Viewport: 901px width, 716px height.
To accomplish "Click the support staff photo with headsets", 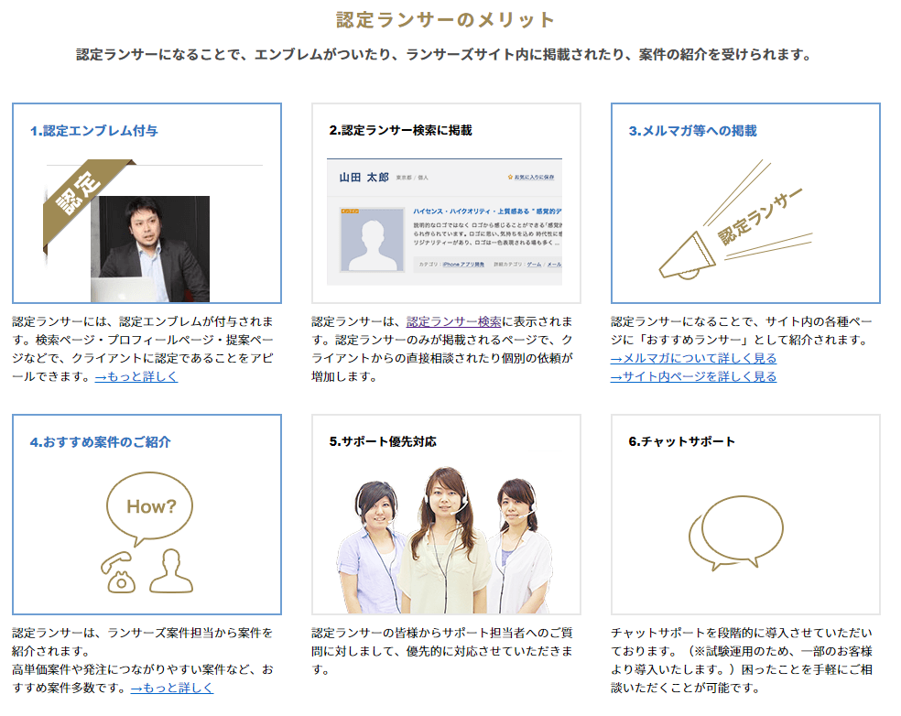I will (443, 540).
